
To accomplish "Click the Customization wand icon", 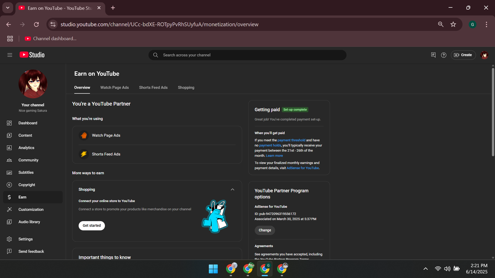I will click(9, 209).
